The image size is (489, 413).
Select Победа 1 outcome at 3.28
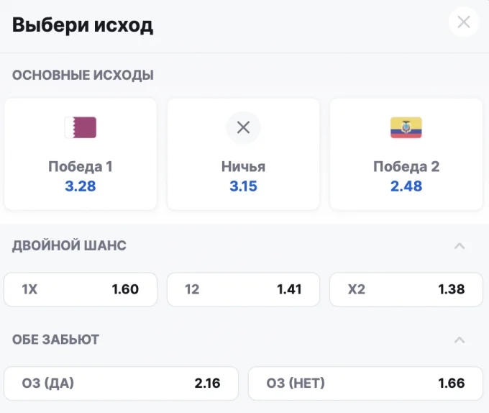click(81, 155)
